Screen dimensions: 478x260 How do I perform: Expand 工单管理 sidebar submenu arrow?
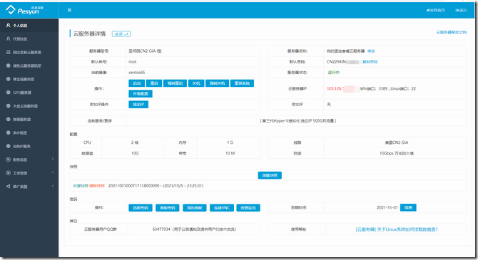click(x=53, y=172)
